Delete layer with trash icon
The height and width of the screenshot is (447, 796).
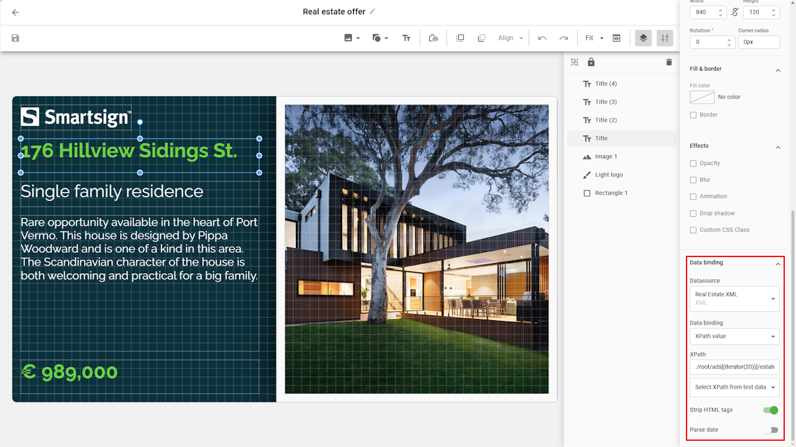tap(669, 62)
